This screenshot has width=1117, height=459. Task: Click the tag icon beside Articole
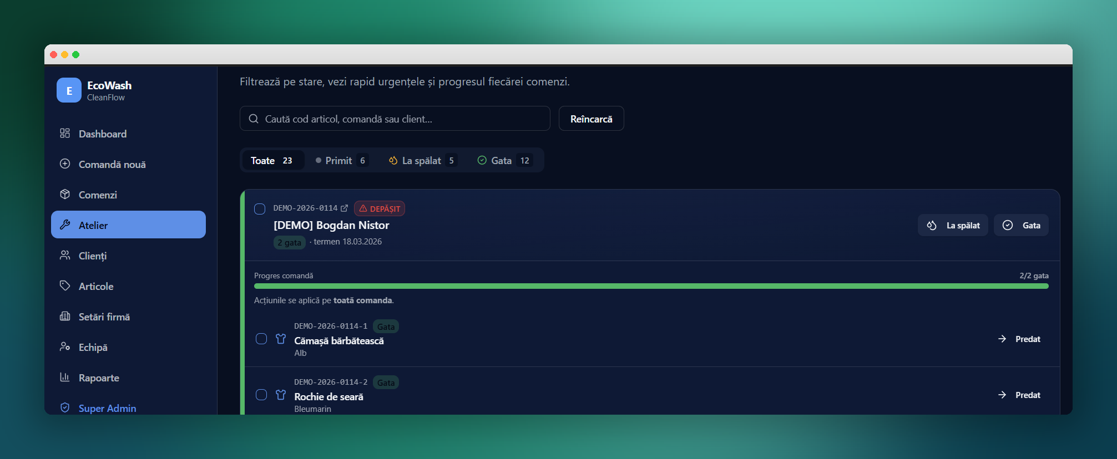coord(65,285)
